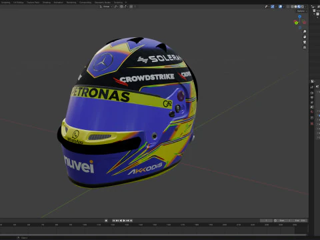The image size is (320, 240).
Task: Open the gizmo options dropdown
Action: coord(276,7)
